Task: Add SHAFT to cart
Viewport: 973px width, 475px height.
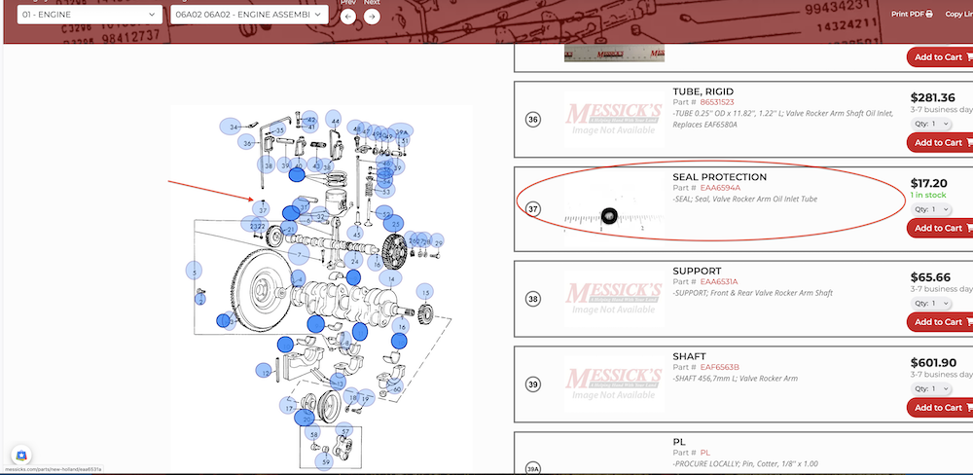Action: [x=940, y=407]
